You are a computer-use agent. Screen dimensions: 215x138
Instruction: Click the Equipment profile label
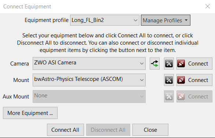click(x=47, y=20)
